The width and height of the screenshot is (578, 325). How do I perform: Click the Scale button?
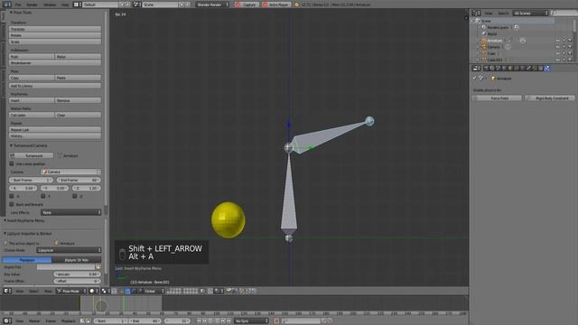point(55,42)
